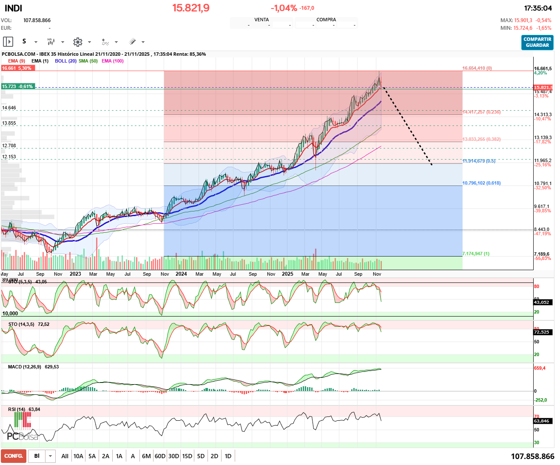The image size is (560, 465).
Task: Click the S timeframe icon
Action: [24, 42]
